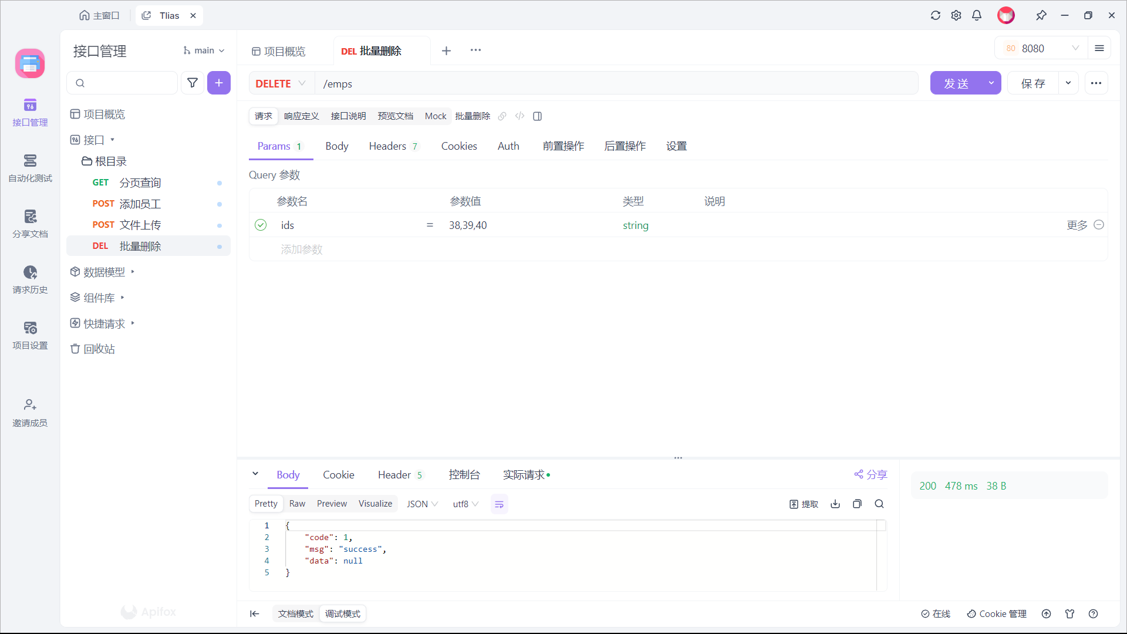1127x634 pixels.
Task: Open Automated Testing in the sidebar
Action: [30, 168]
